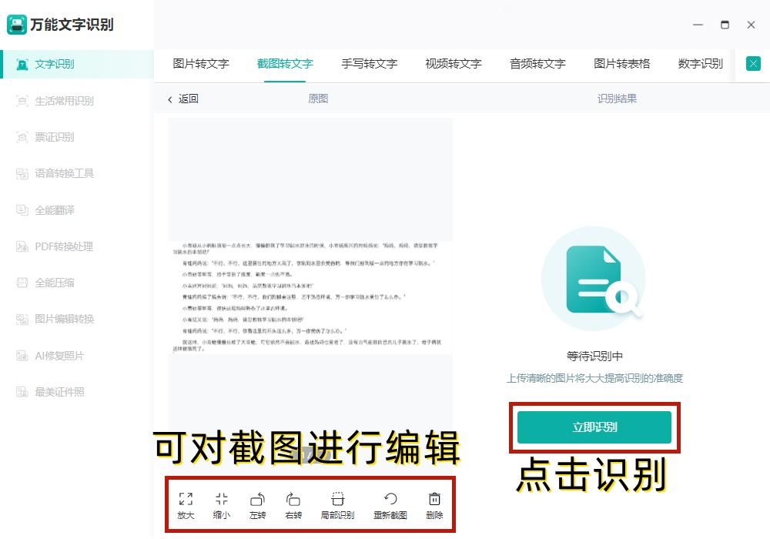This screenshot has height=539, width=770.
Task: Click the PDF转换处理 sidebar icon
Action: pyautogui.click(x=22, y=246)
